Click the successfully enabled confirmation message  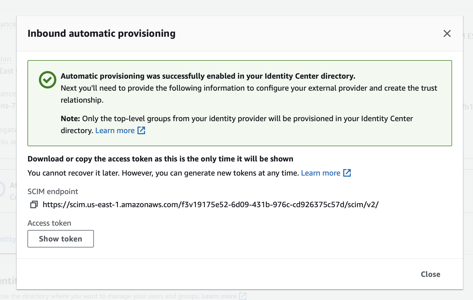pyautogui.click(x=208, y=76)
